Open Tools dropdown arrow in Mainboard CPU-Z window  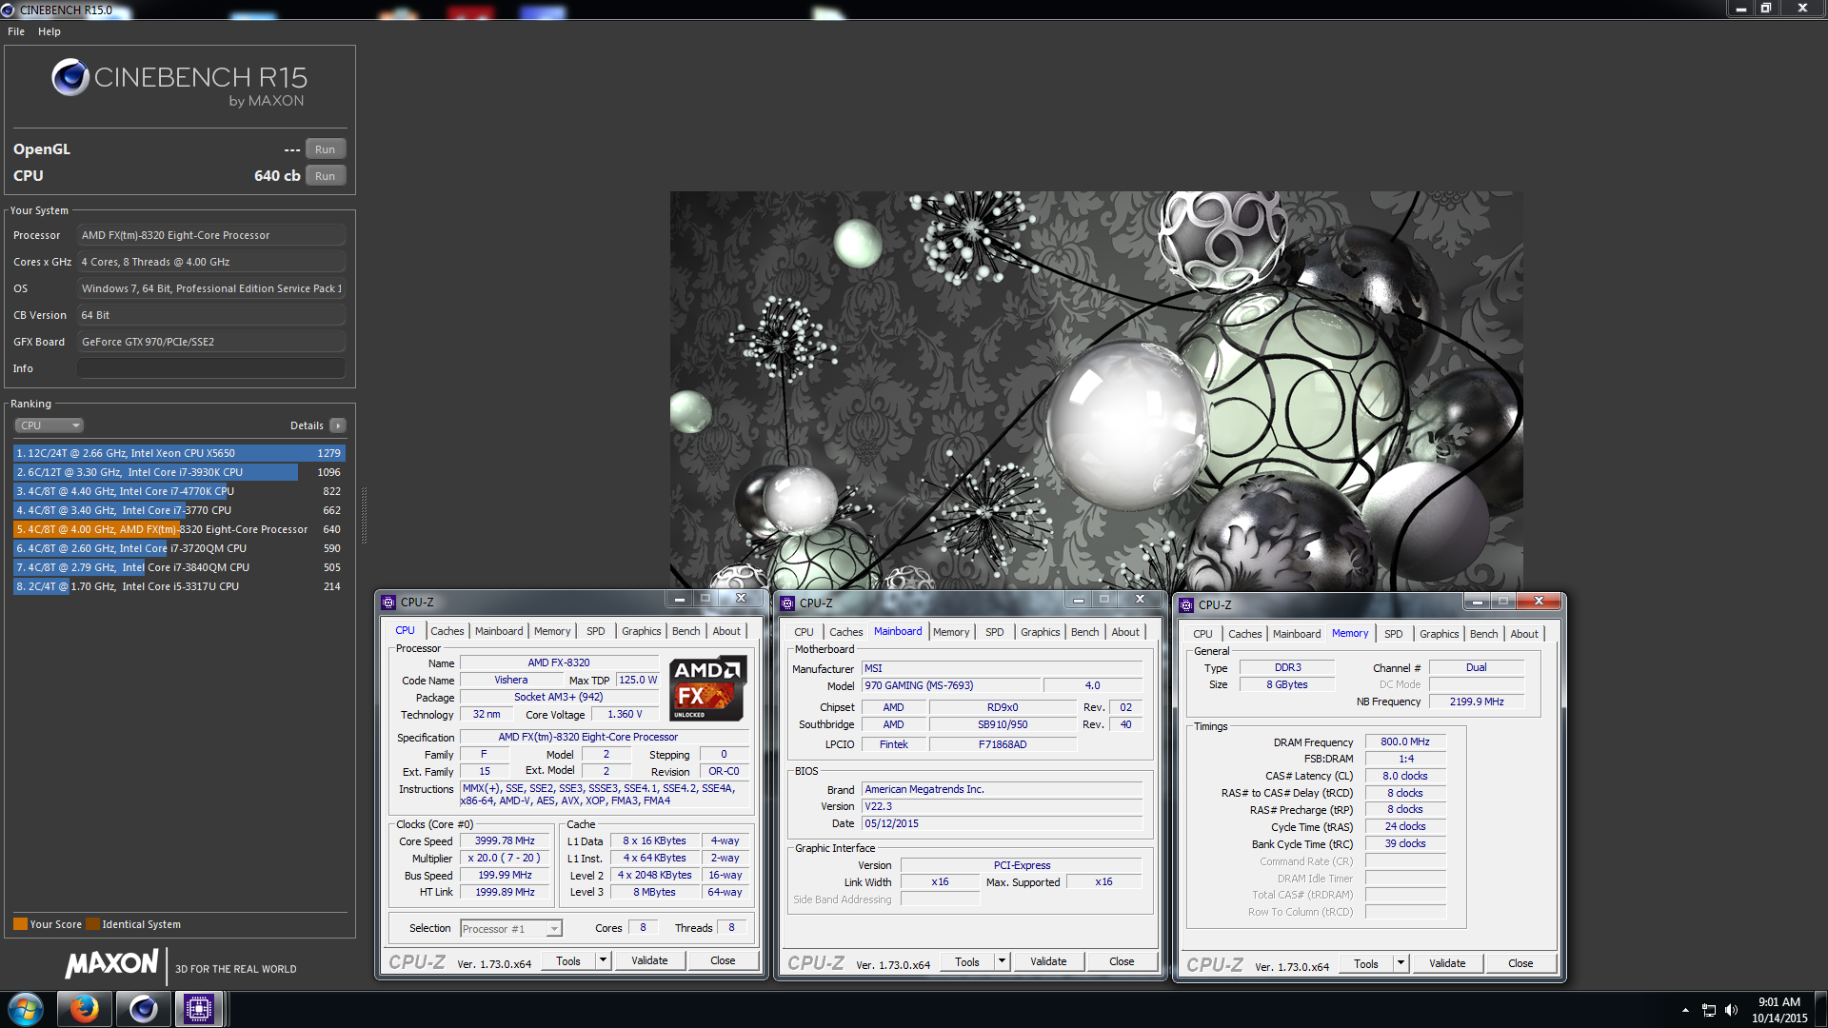1002,961
